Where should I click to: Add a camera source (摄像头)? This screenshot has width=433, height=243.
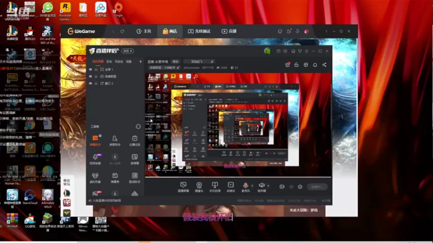pyautogui.click(x=199, y=187)
